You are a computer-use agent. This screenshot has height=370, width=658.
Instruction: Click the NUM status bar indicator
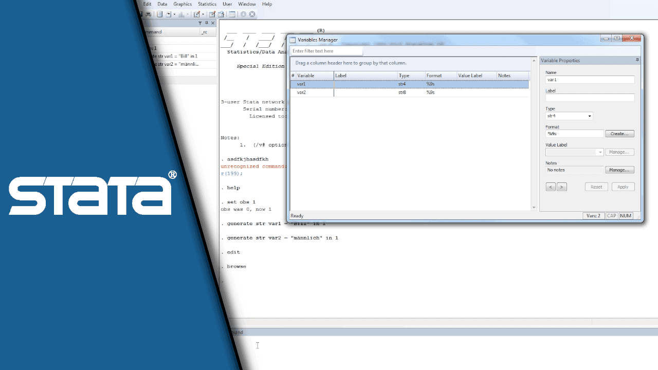(x=626, y=216)
